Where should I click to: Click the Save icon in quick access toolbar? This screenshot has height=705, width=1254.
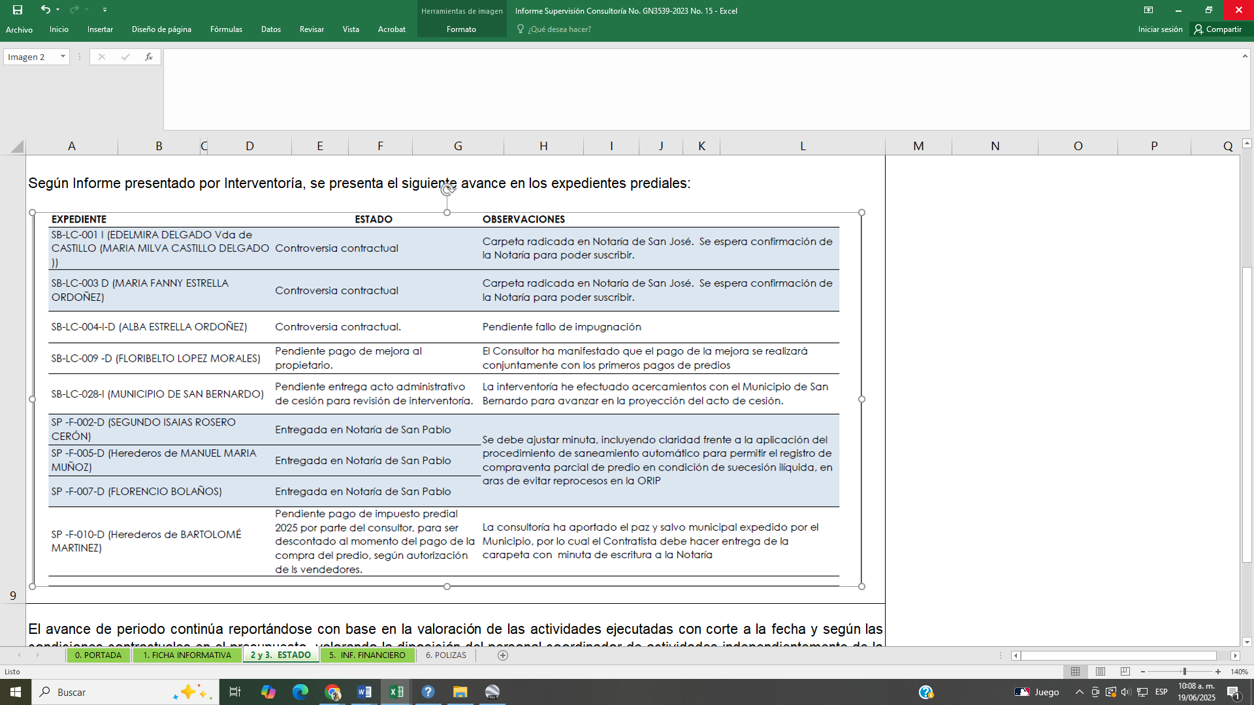[x=18, y=10]
